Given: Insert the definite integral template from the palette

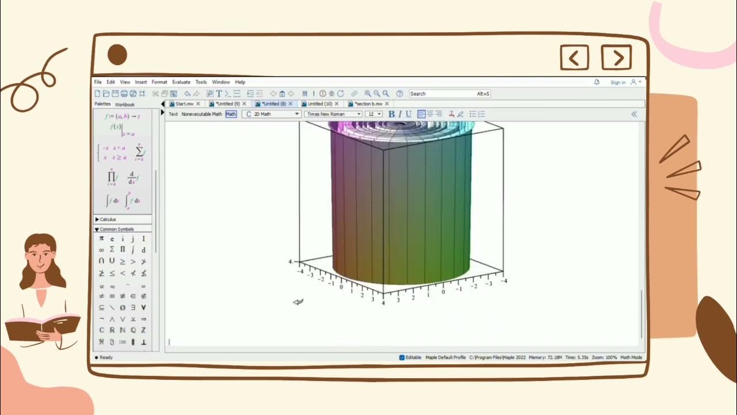Looking at the screenshot, I should tap(133, 200).
